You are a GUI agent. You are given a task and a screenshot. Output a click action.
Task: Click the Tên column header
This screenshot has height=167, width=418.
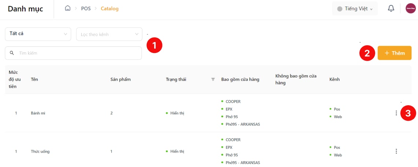click(x=34, y=79)
